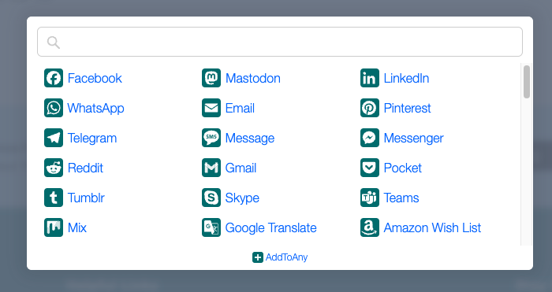552x292 pixels.
Task: Select the Gmail text link
Action: pyautogui.click(x=241, y=168)
